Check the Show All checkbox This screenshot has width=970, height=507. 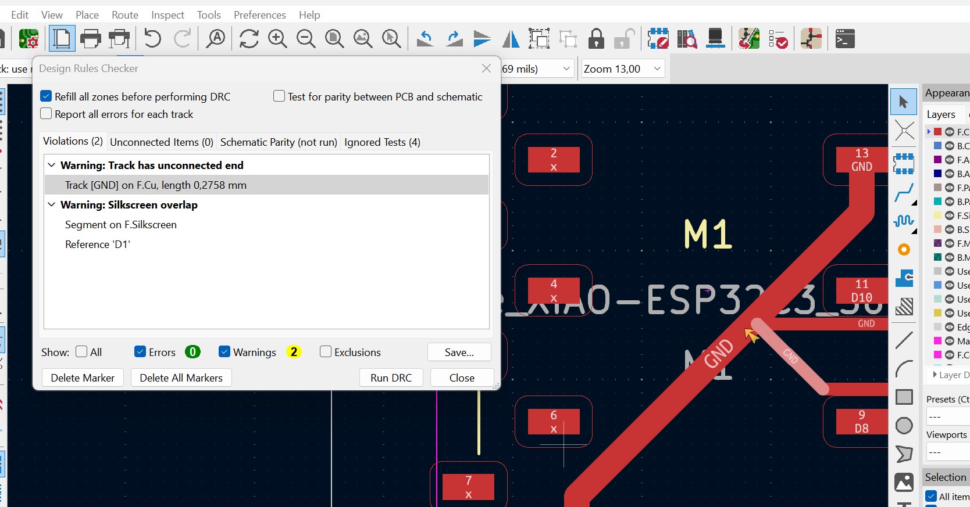point(81,352)
